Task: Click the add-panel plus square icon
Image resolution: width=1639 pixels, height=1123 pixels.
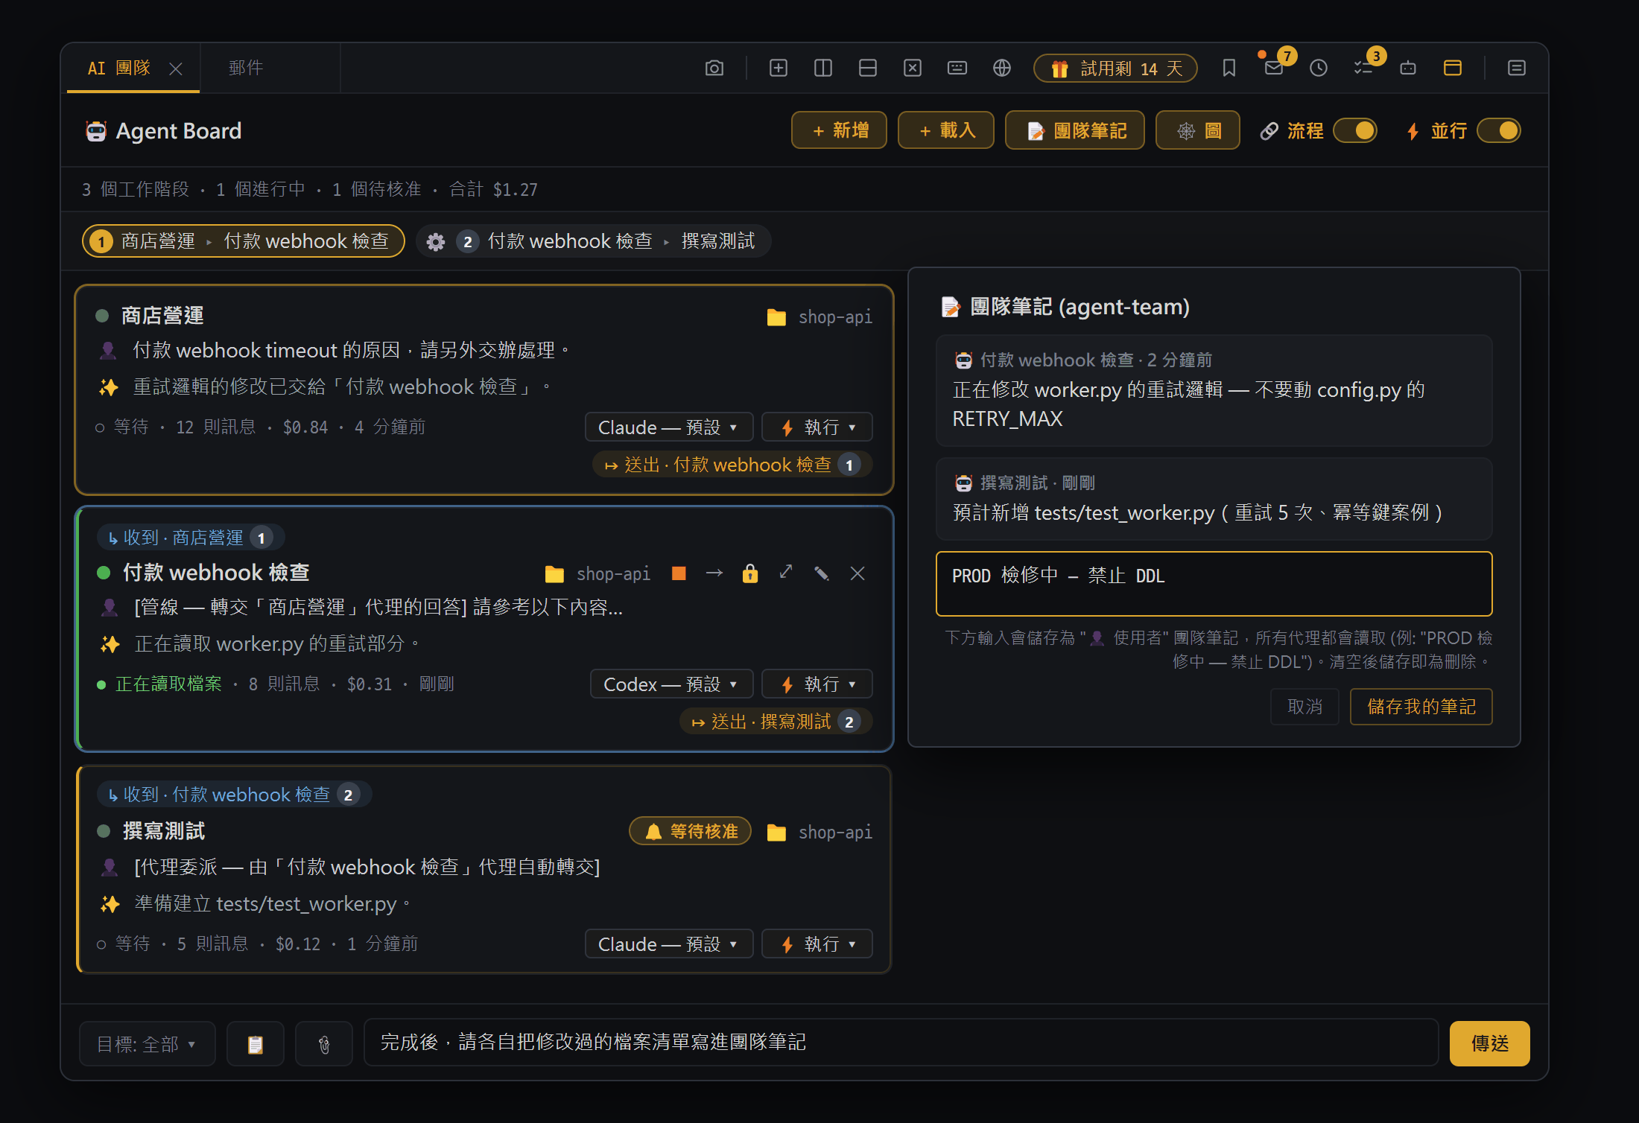Action: 778,69
